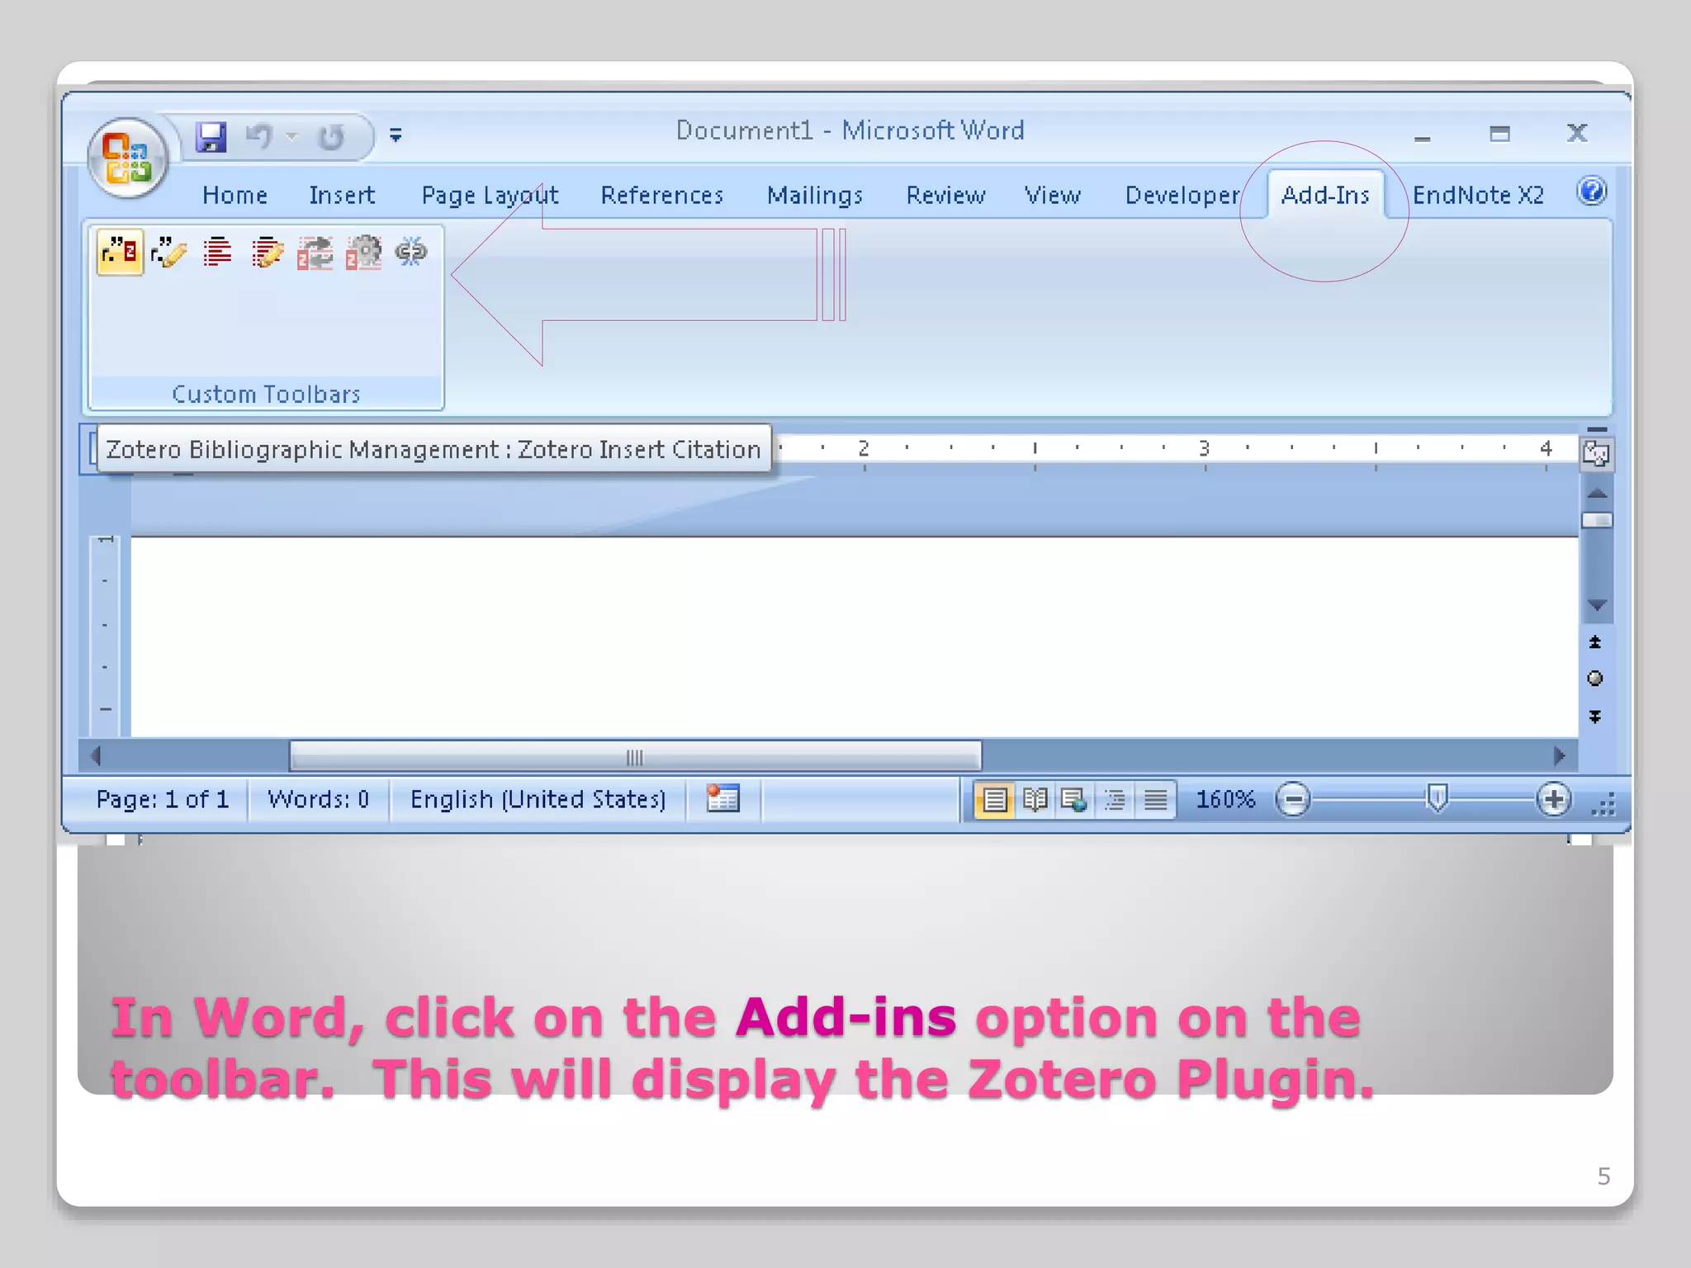Click the resize grip in status bar corner
Image resolution: width=1691 pixels, height=1268 pixels.
coord(1603,804)
